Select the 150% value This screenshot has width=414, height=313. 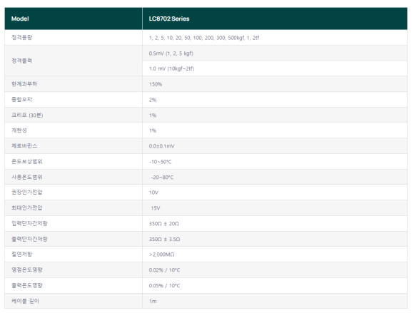coord(156,84)
